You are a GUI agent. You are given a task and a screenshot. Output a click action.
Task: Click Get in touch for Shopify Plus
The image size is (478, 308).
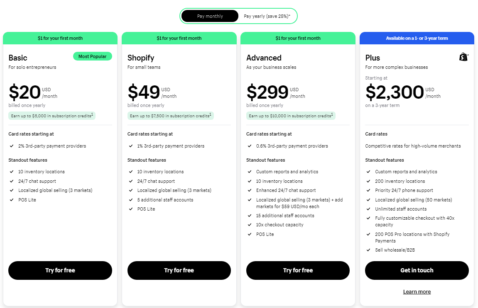coord(417,270)
